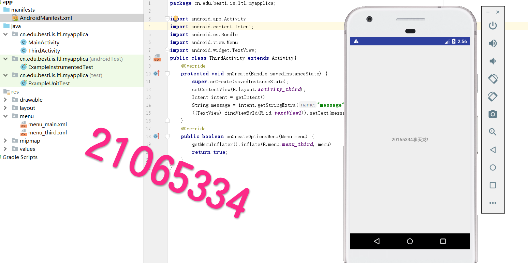The width and height of the screenshot is (528, 263).
Task: Click override gutter marker on line 10
Action: 157,73
